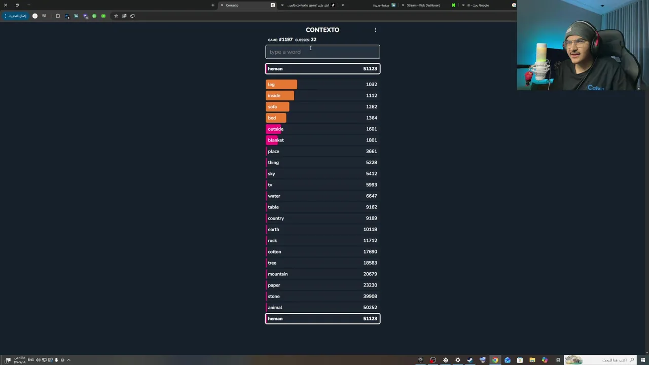Click the Windows taskbar search box
Viewport: 649px width, 365px height.
600,360
